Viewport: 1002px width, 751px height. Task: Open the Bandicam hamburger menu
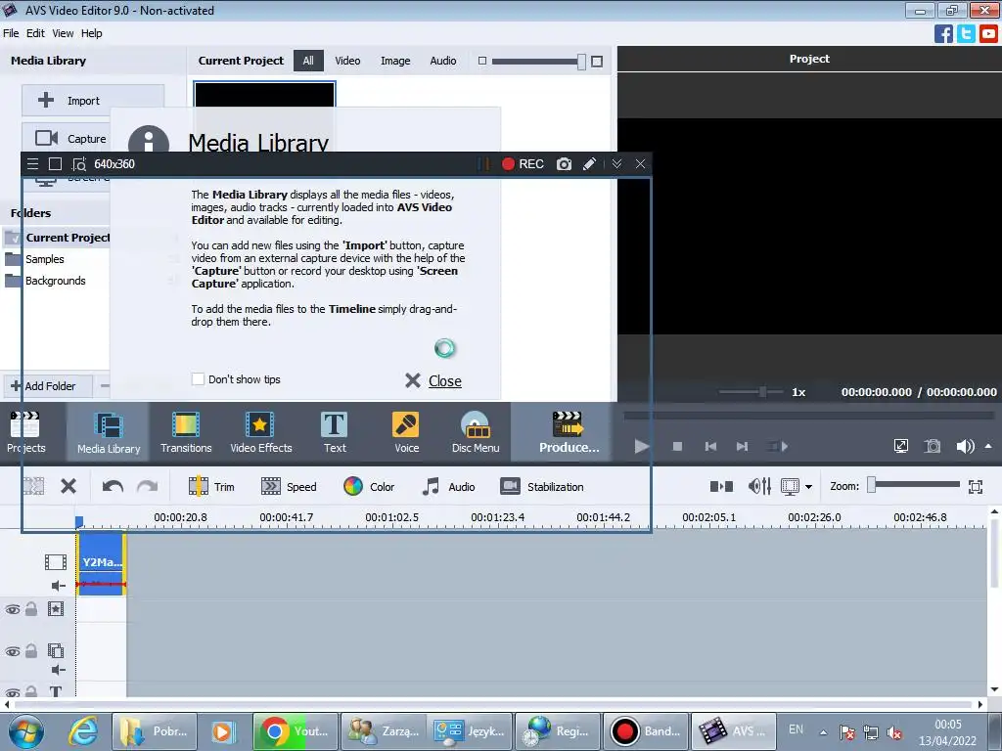pos(32,164)
